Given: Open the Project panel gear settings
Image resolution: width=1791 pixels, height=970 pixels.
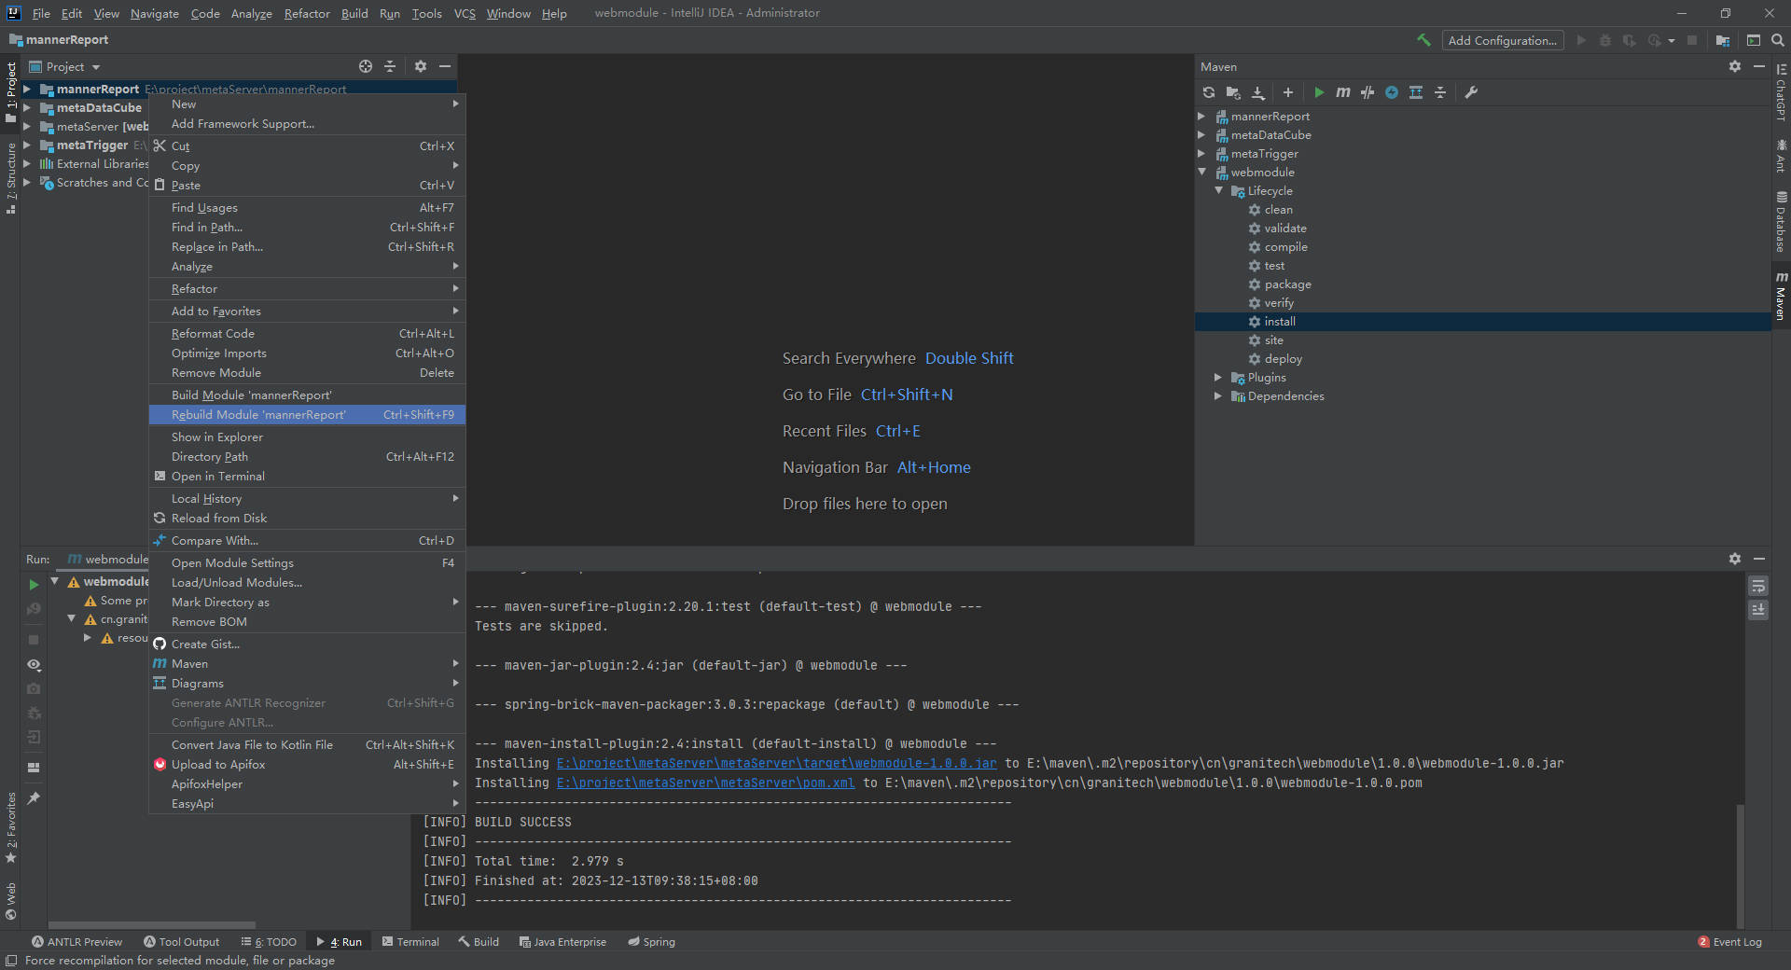Looking at the screenshot, I should 421,66.
